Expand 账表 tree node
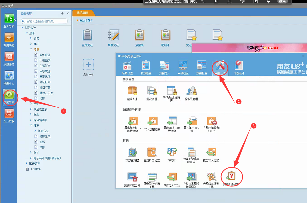Image resolution: width=307 pixels, height=203 pixels. 31,114
